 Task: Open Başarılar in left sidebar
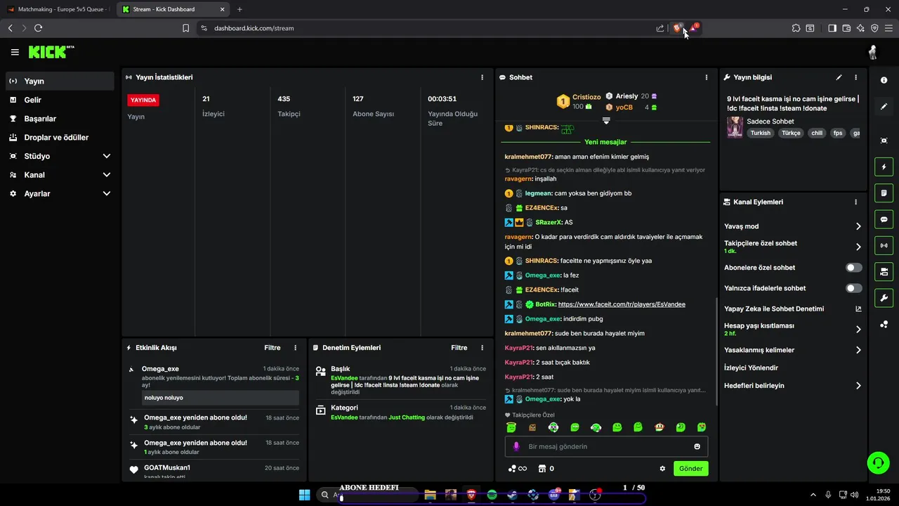[60, 119]
